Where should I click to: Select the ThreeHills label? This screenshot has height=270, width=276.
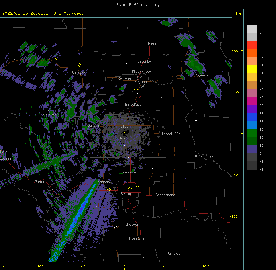(x=171, y=134)
